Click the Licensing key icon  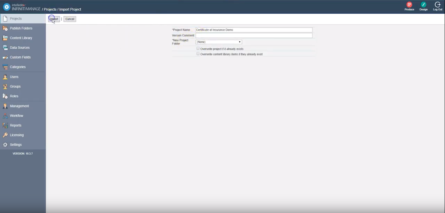pyautogui.click(x=5, y=135)
